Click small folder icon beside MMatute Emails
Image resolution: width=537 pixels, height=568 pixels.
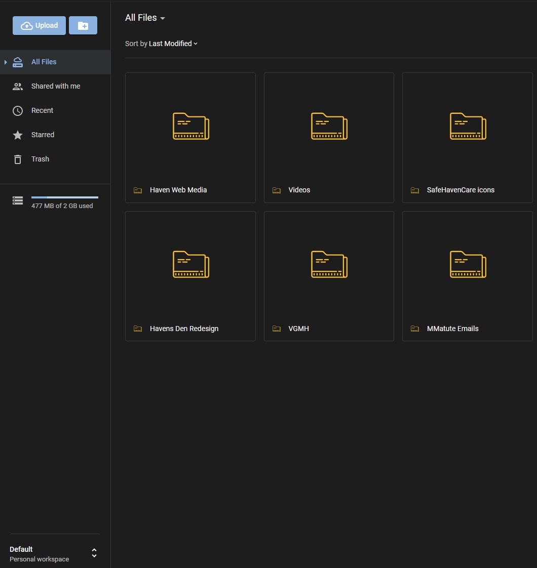coord(415,329)
